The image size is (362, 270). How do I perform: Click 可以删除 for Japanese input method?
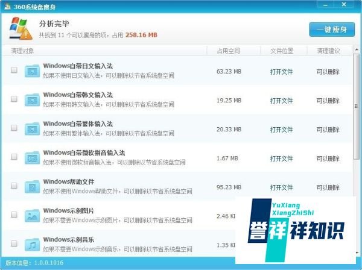(328, 72)
